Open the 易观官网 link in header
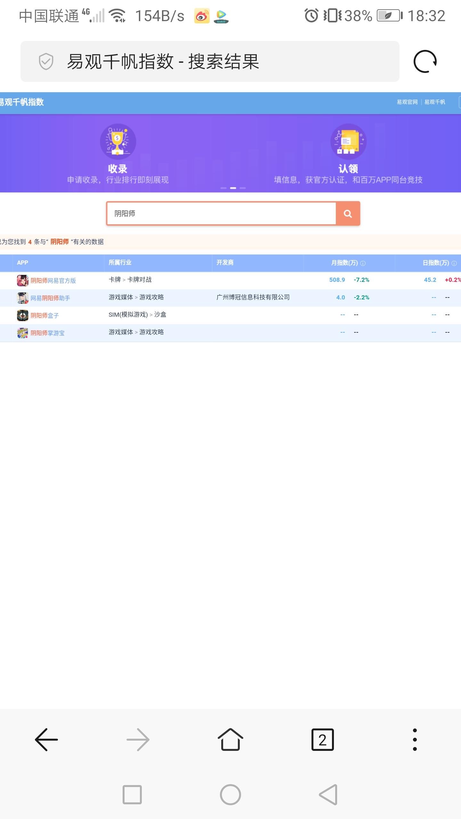This screenshot has height=819, width=461. 407,102
